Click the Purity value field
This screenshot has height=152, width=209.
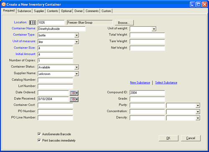(147, 106)
